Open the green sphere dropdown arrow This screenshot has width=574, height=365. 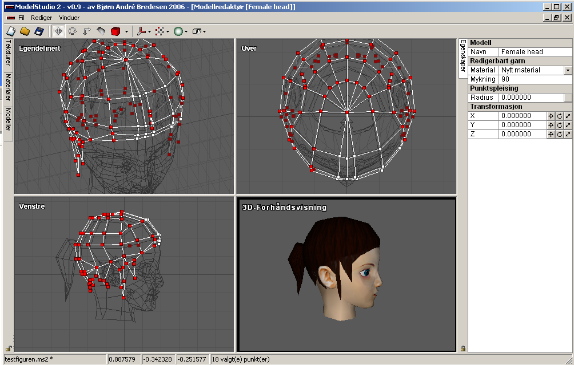pyautogui.click(x=186, y=32)
